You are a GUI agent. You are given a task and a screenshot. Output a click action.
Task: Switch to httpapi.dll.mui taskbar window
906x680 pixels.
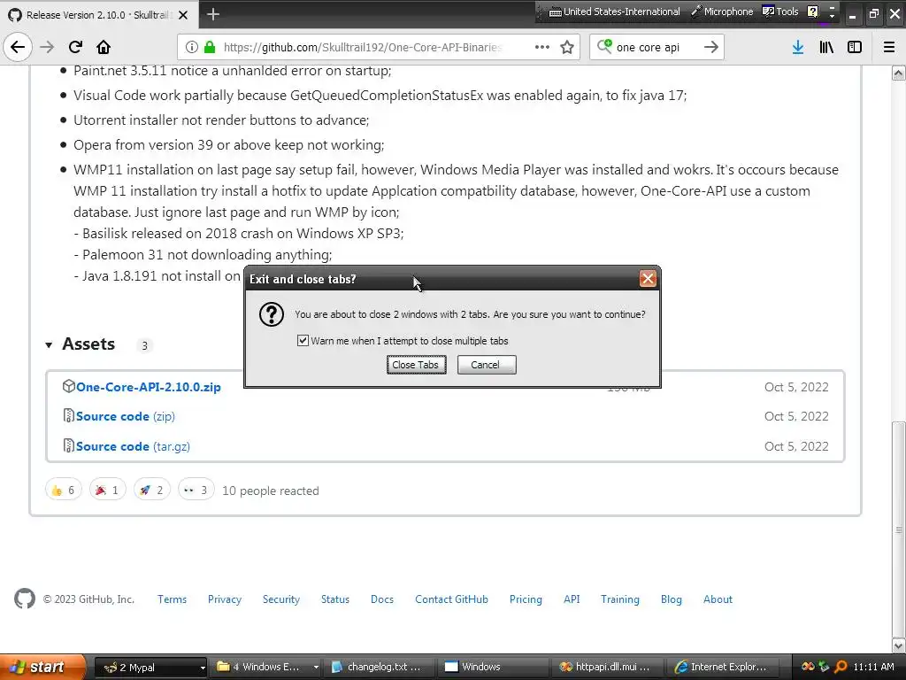pos(605,667)
